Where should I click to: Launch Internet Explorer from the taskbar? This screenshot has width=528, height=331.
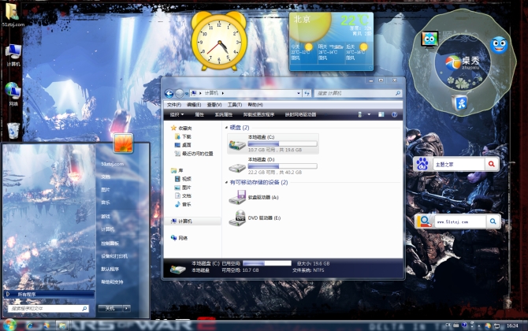(30, 325)
